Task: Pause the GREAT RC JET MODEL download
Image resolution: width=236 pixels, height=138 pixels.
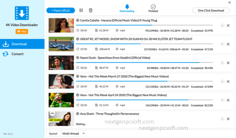Action: [222, 44]
